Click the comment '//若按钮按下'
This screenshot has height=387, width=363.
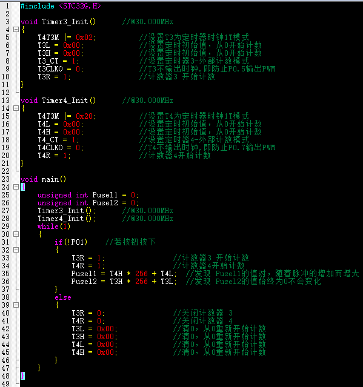(x=130, y=242)
